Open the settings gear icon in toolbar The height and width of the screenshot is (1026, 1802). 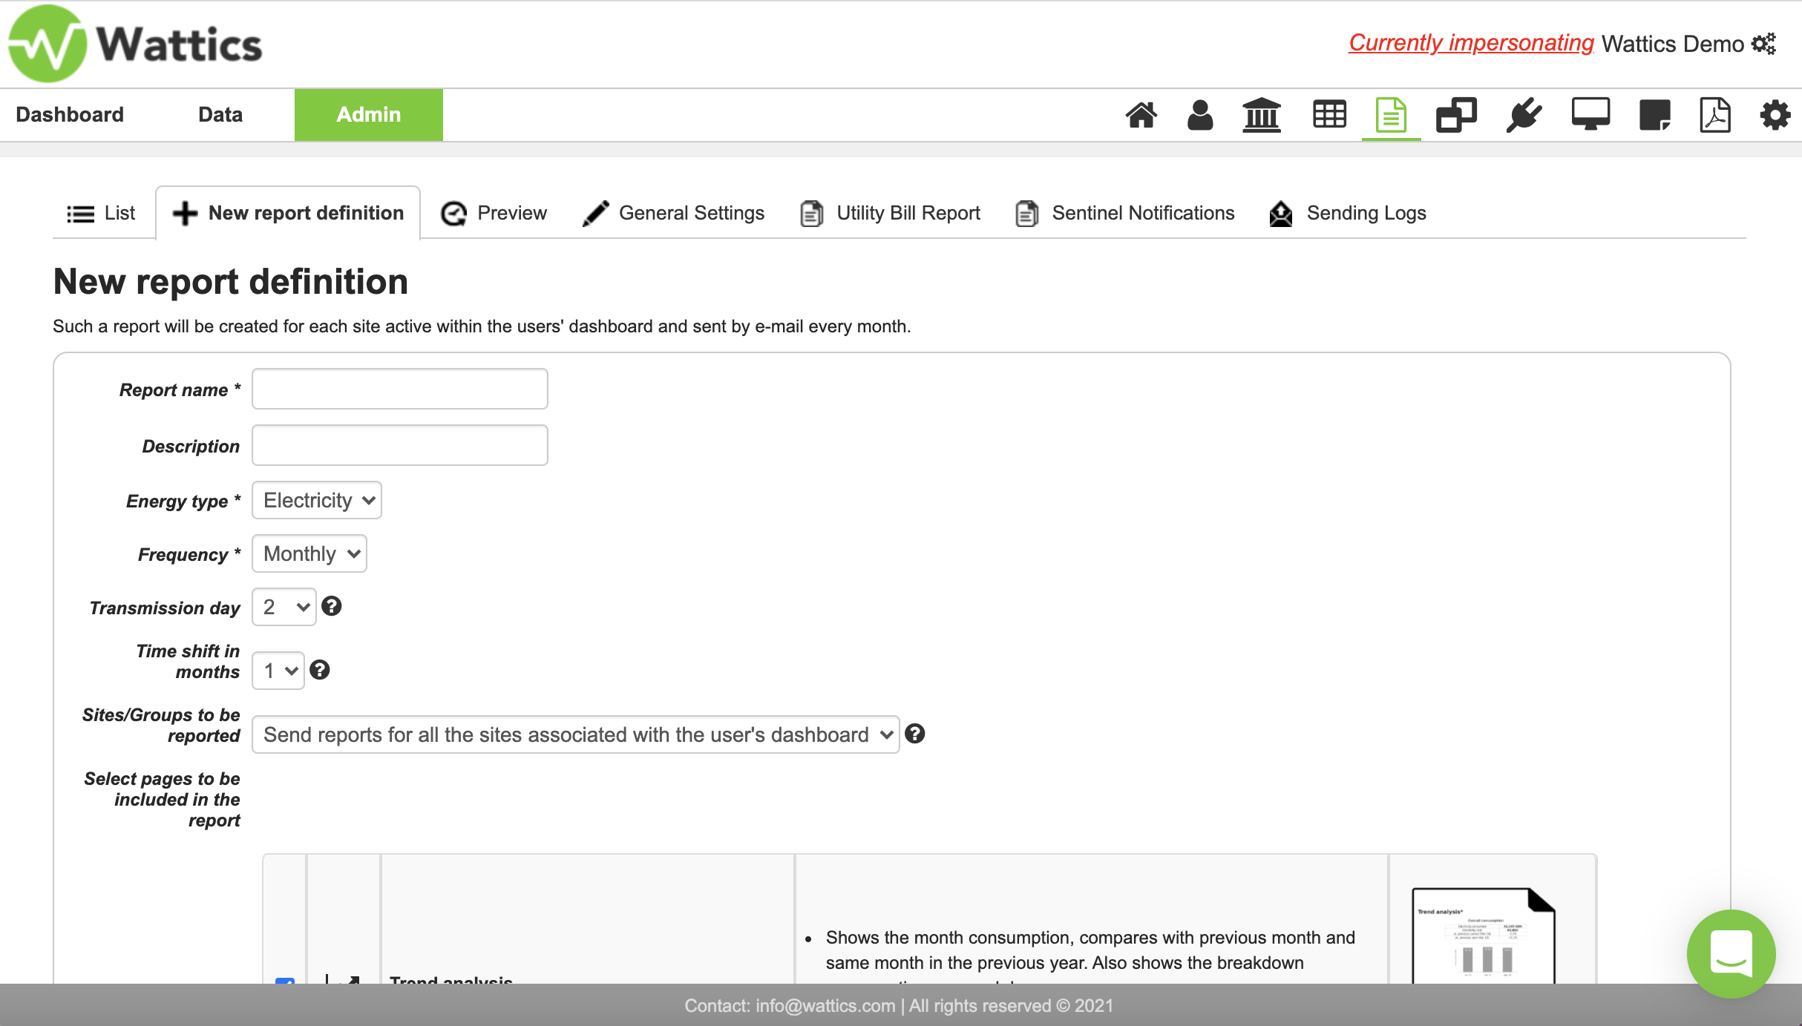click(x=1775, y=115)
